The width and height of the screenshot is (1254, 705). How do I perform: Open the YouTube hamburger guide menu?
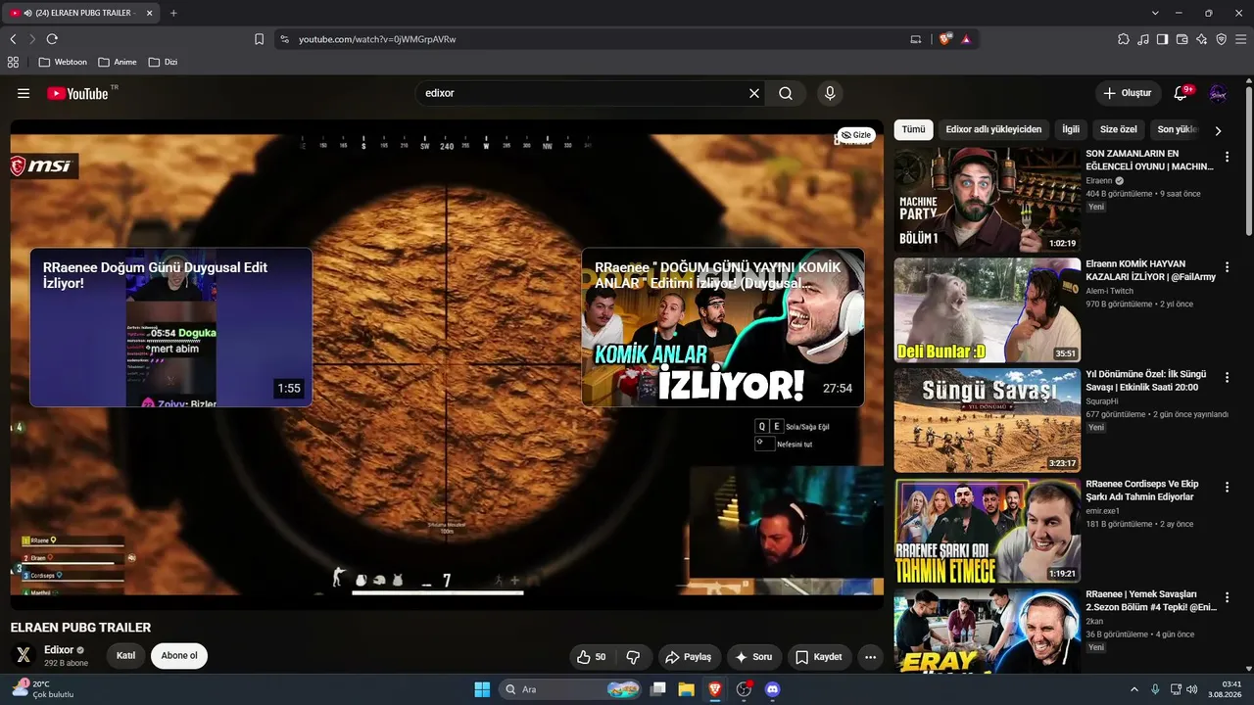tap(24, 93)
